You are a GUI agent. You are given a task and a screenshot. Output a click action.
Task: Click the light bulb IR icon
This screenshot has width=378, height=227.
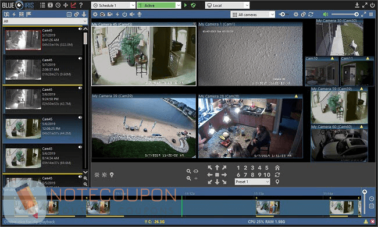click(x=112, y=175)
